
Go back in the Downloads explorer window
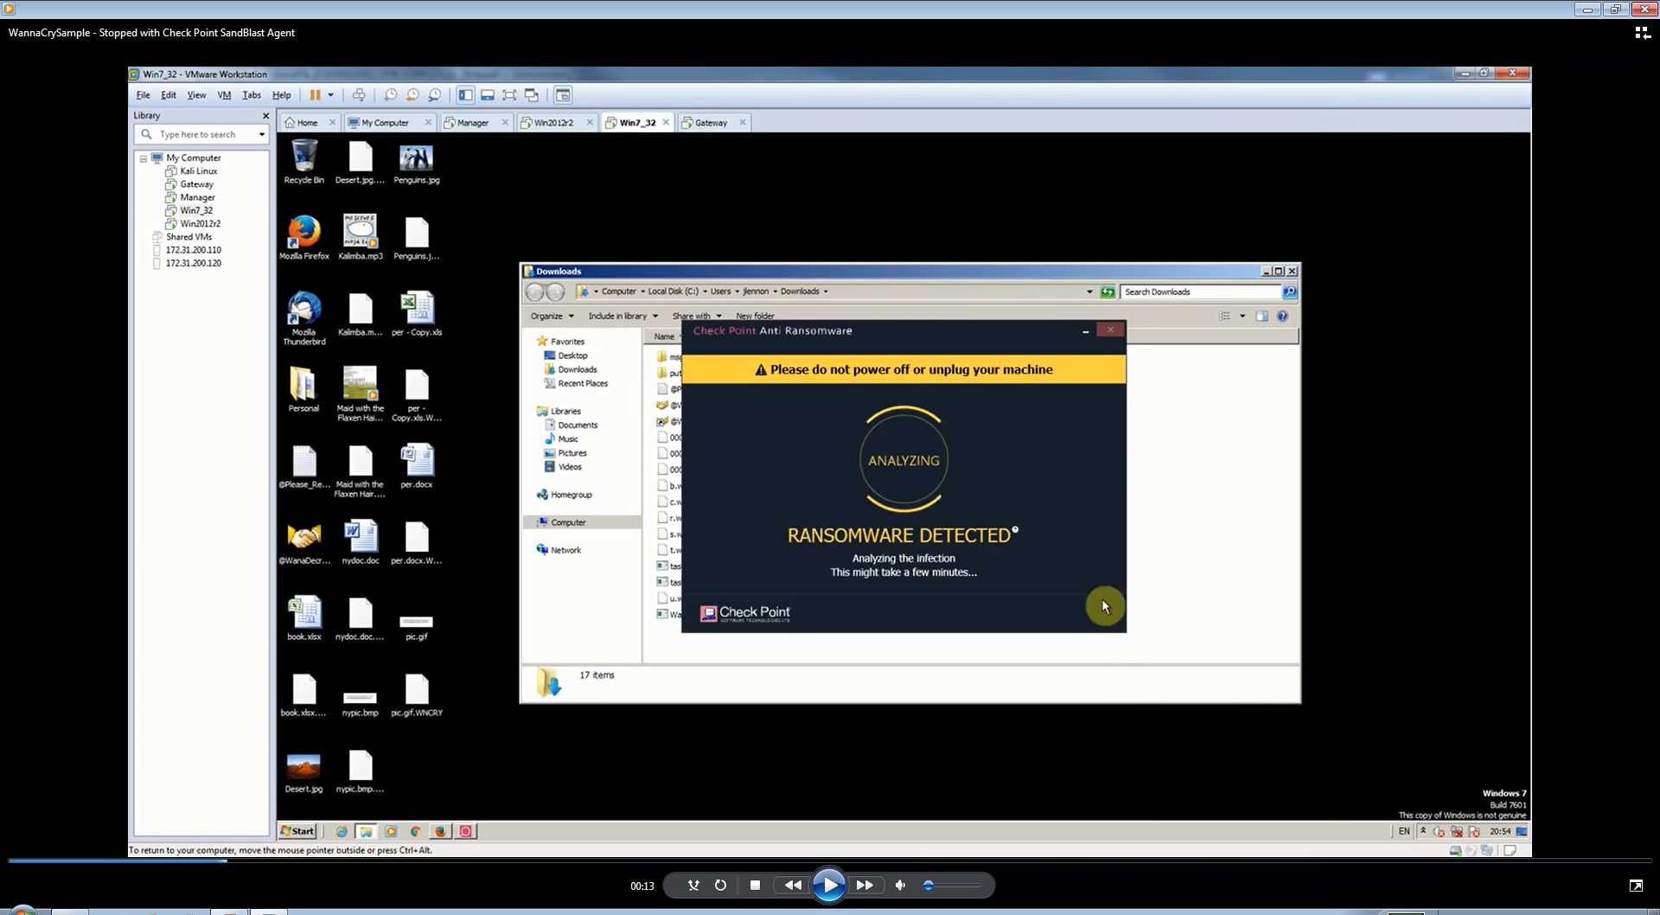(535, 292)
